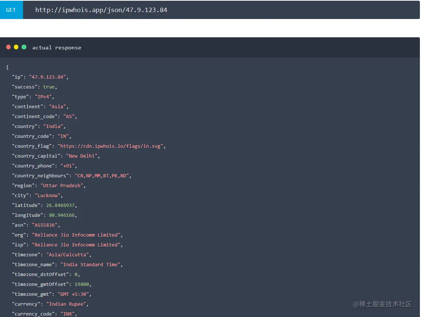Click the green window dot

click(24, 47)
